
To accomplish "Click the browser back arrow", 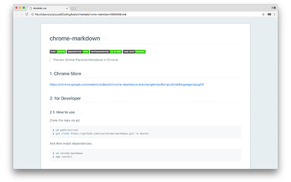I will 16,14.
